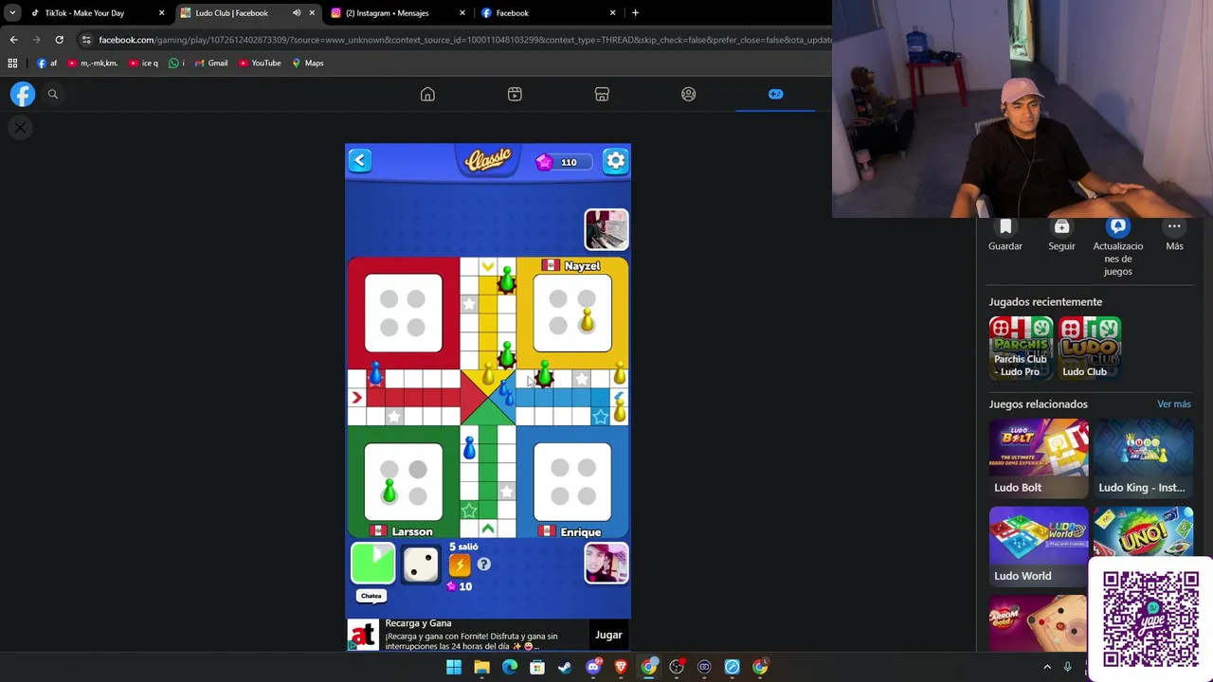The height and width of the screenshot is (682, 1213).
Task: Open Facebook search magnifier
Action: [x=53, y=94]
